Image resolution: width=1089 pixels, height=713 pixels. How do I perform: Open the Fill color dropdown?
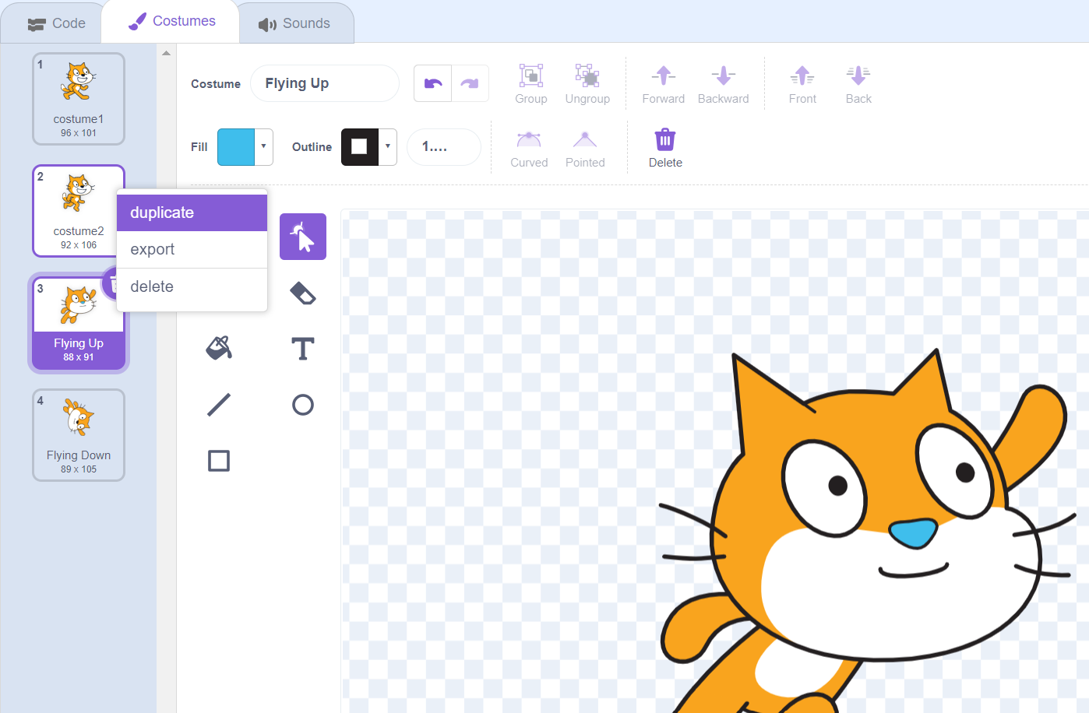click(264, 146)
